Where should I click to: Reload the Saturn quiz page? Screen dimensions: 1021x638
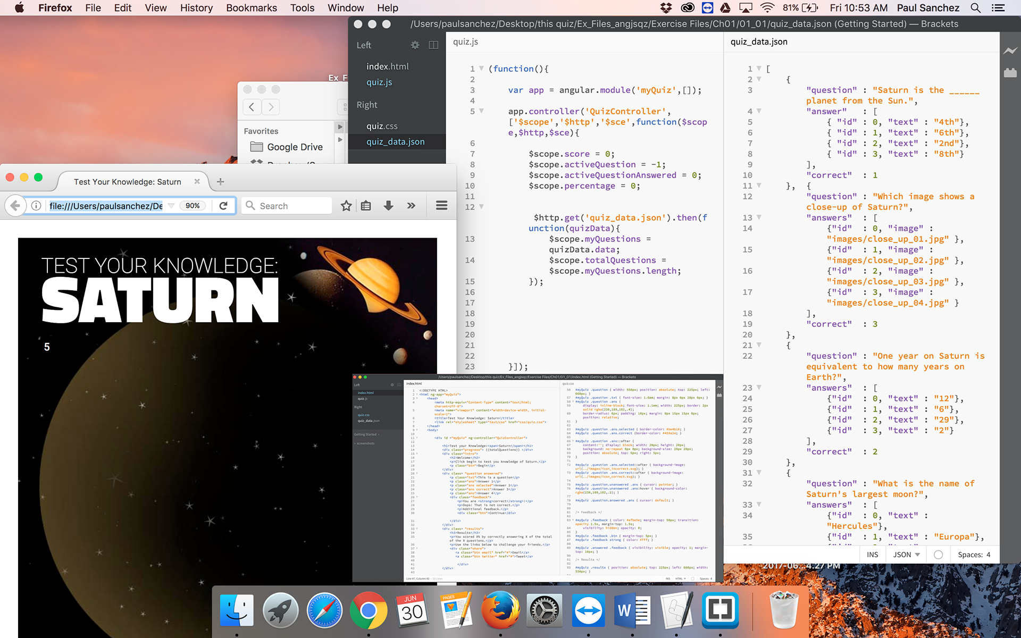point(224,206)
